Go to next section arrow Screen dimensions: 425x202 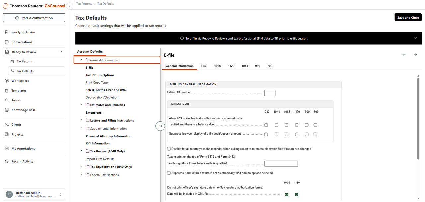(415, 55)
